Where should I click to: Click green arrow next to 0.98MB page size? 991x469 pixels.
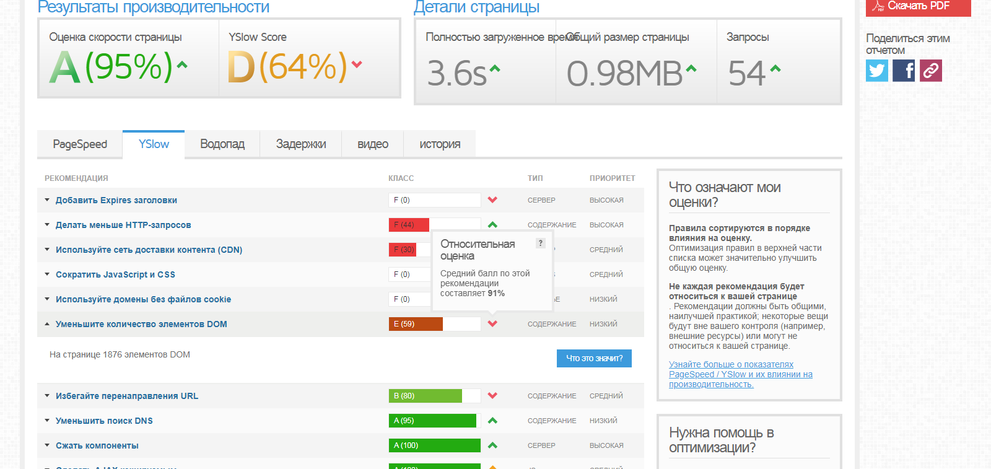tap(691, 69)
